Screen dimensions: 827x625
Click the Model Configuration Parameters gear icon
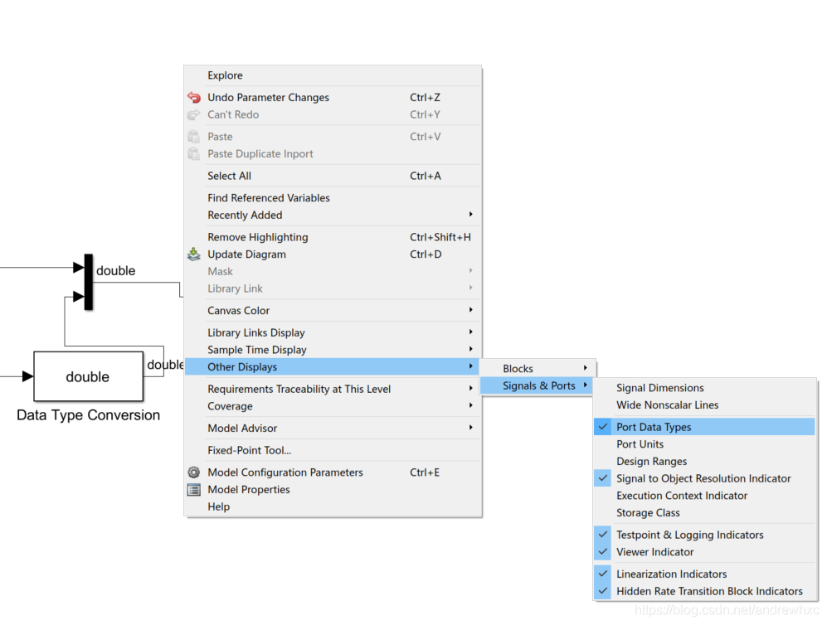[194, 472]
